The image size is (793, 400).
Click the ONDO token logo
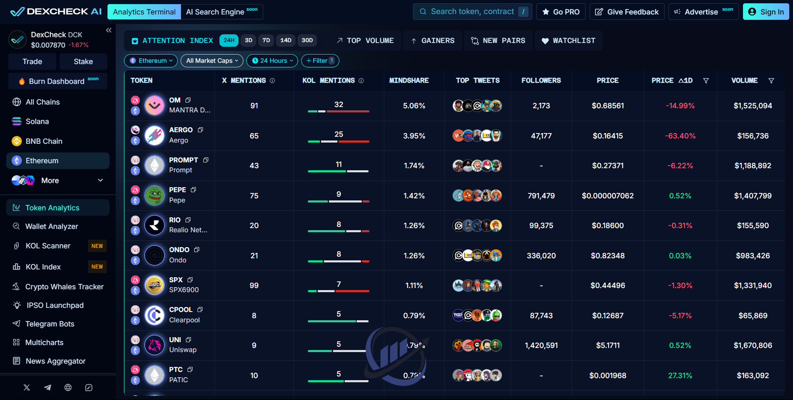coord(155,255)
